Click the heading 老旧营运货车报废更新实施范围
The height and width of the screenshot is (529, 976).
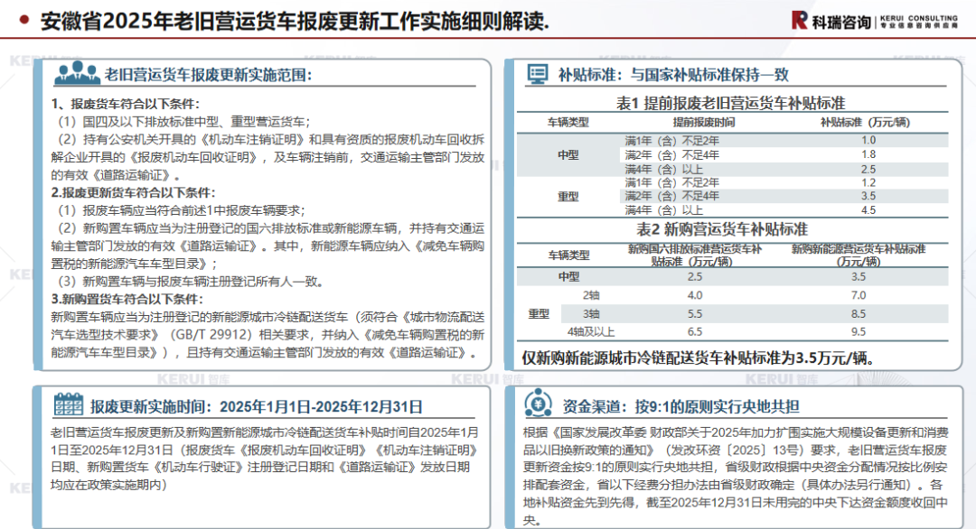209,75
